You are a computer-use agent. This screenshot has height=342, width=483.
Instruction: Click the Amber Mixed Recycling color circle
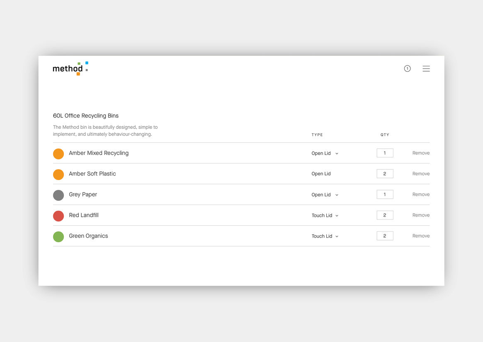click(x=58, y=154)
